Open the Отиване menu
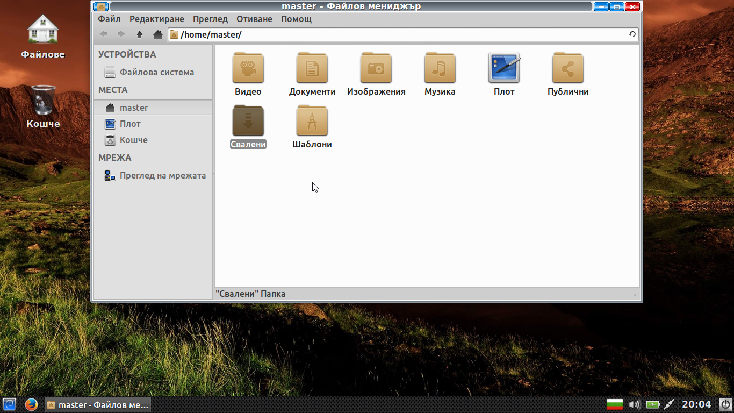Screen dimensions: 734x413 [x=254, y=19]
